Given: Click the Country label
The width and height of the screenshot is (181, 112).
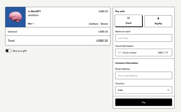Looking at the screenshot, I should pos(120,83).
